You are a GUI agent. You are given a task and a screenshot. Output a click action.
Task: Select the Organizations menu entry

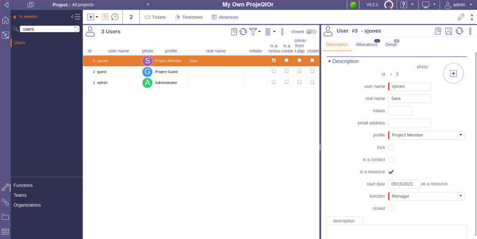[27, 205]
